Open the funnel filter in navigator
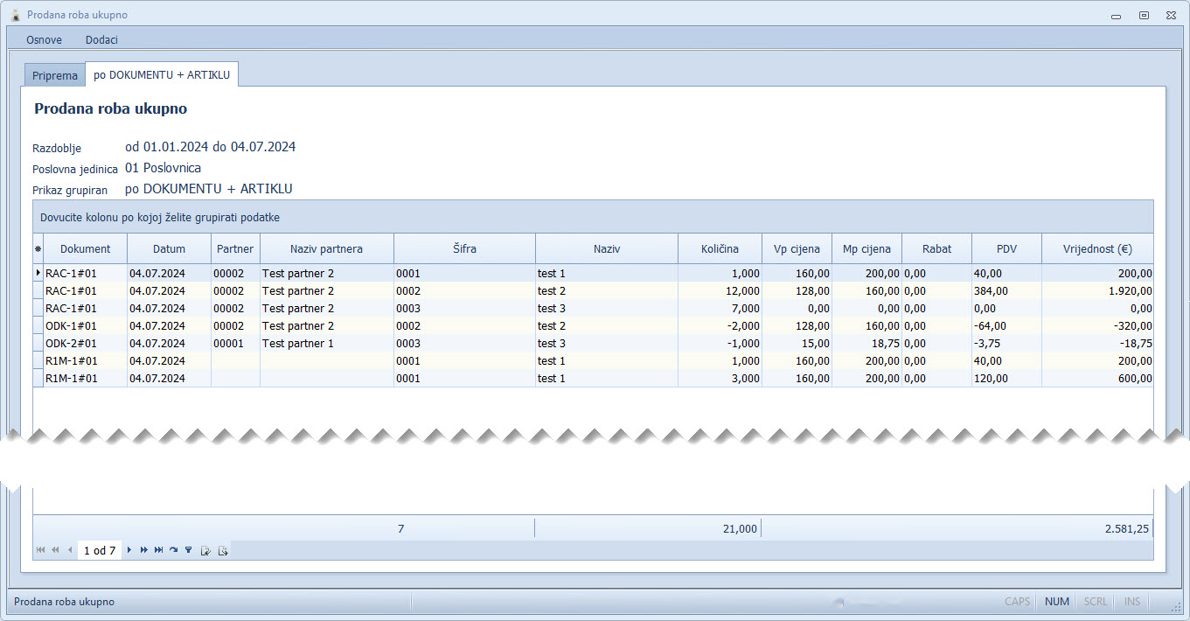This screenshot has width=1190, height=621. click(x=188, y=550)
